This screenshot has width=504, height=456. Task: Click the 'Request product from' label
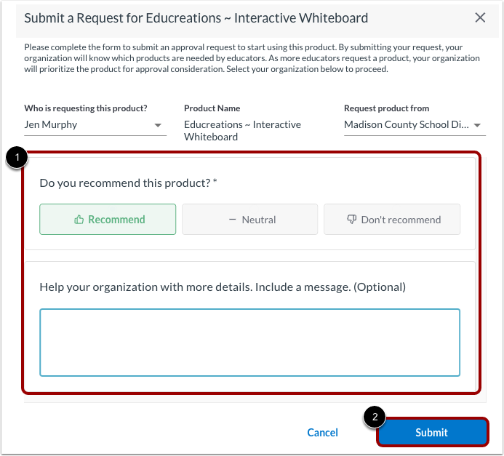point(386,108)
